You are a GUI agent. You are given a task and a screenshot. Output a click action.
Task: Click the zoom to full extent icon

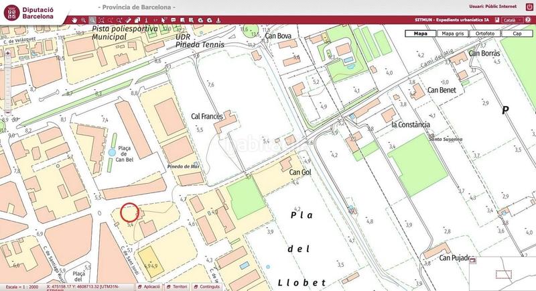(101, 19)
